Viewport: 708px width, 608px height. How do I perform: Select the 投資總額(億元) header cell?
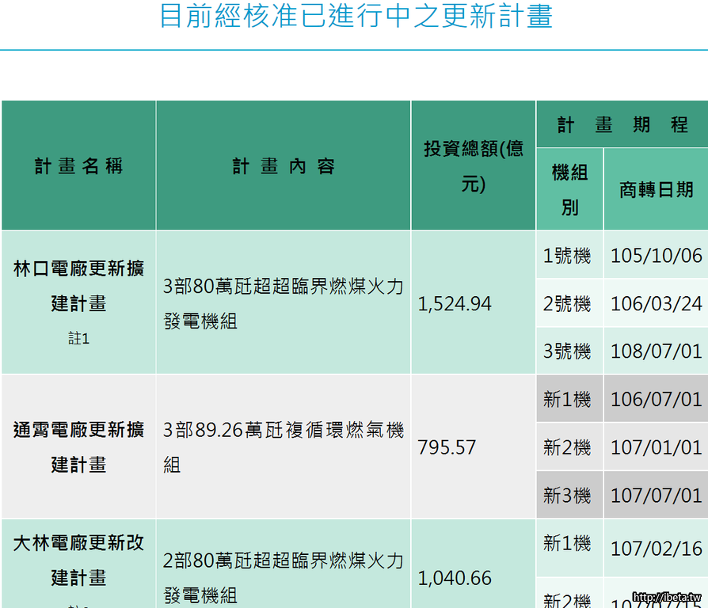[x=473, y=166]
